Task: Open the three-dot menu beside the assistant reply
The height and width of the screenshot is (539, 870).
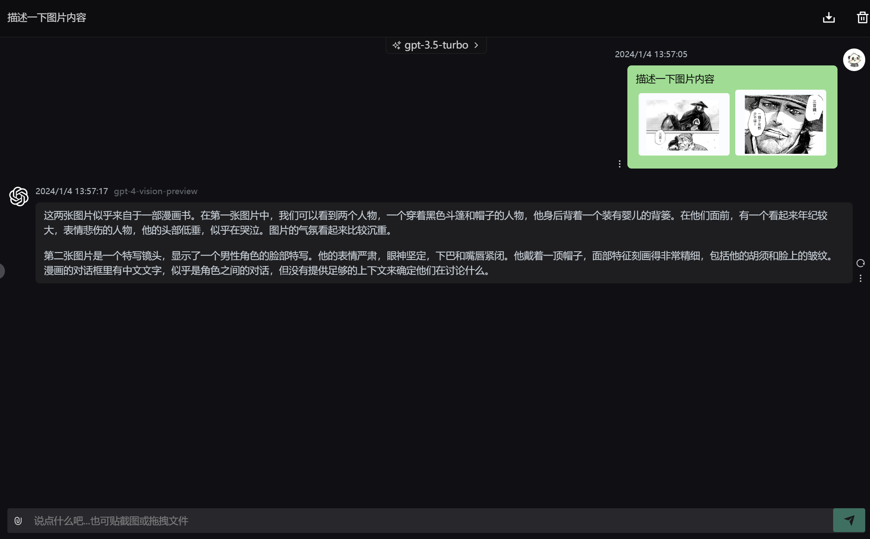Action: (x=860, y=279)
